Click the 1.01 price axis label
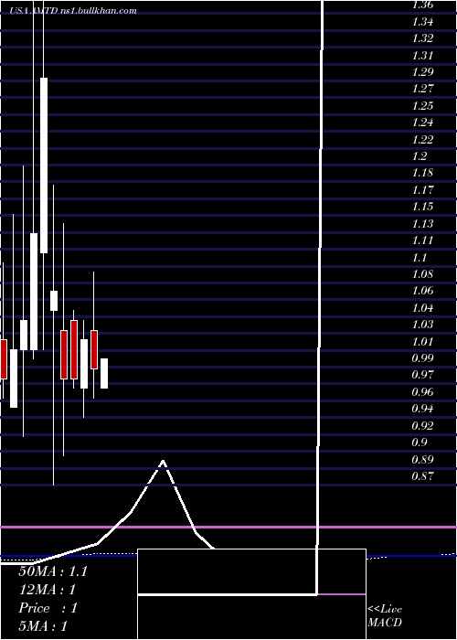457x640 pixels. coord(422,342)
